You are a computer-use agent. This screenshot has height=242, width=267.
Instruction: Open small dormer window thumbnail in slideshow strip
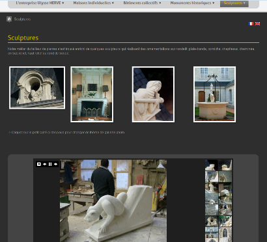[x=212, y=221]
